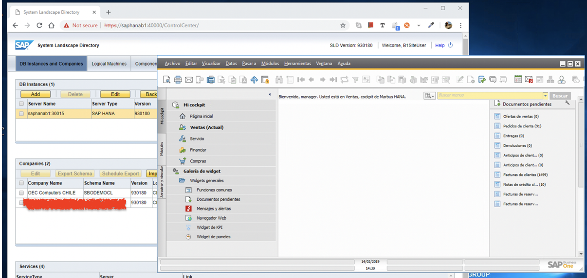Screen dimensions: 587x278
Task: Click the Chrome bookmark star icon
Action: pyautogui.click(x=343, y=25)
